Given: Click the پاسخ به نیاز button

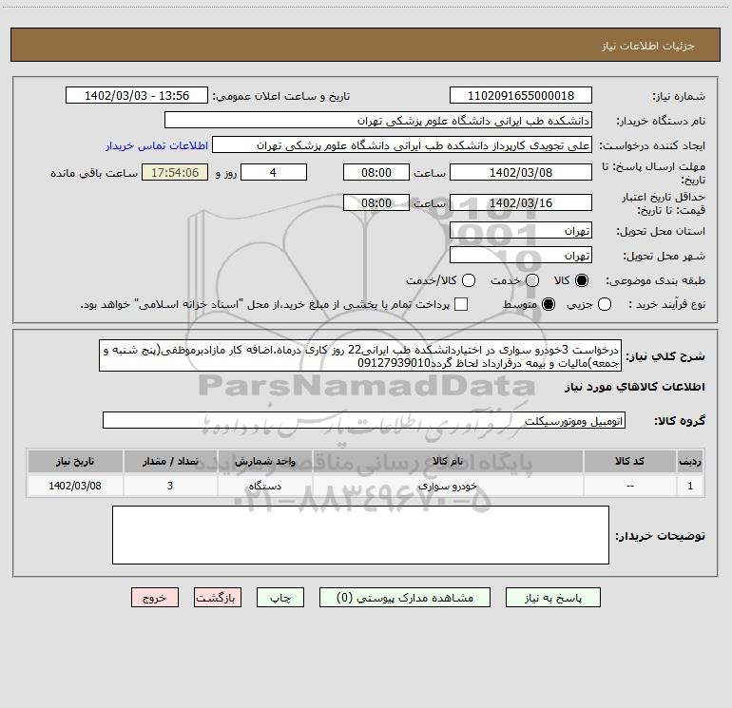Looking at the screenshot, I should pyautogui.click(x=553, y=598).
